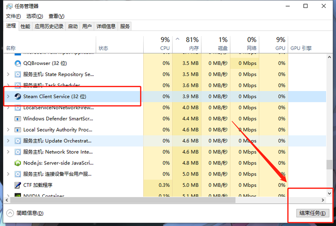Sort by the 网络 column header
This screenshot has height=226, width=336.
(245, 45)
